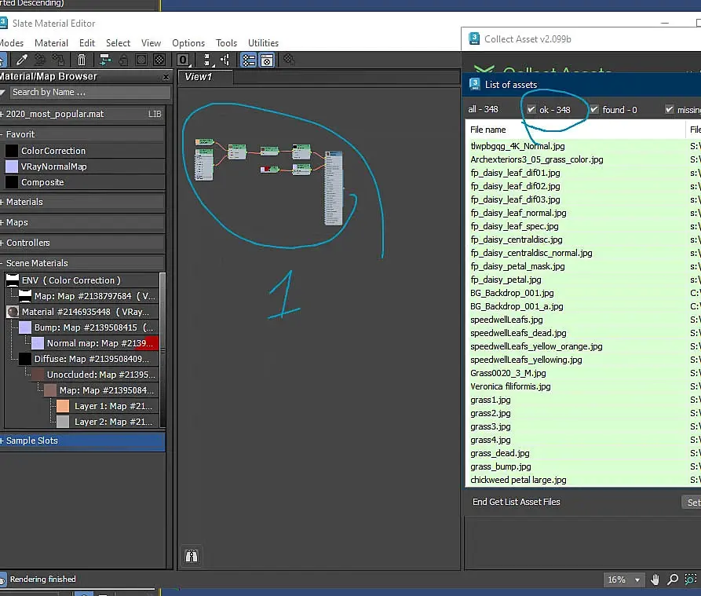Select the Zoom magnifier tool

(673, 580)
